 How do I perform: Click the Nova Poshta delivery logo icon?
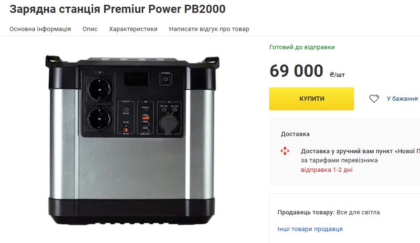(x=284, y=151)
